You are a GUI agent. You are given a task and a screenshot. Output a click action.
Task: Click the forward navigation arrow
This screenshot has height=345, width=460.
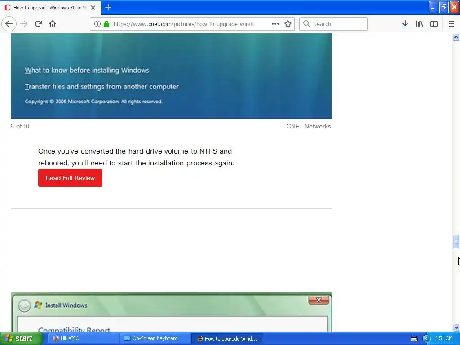[24, 24]
